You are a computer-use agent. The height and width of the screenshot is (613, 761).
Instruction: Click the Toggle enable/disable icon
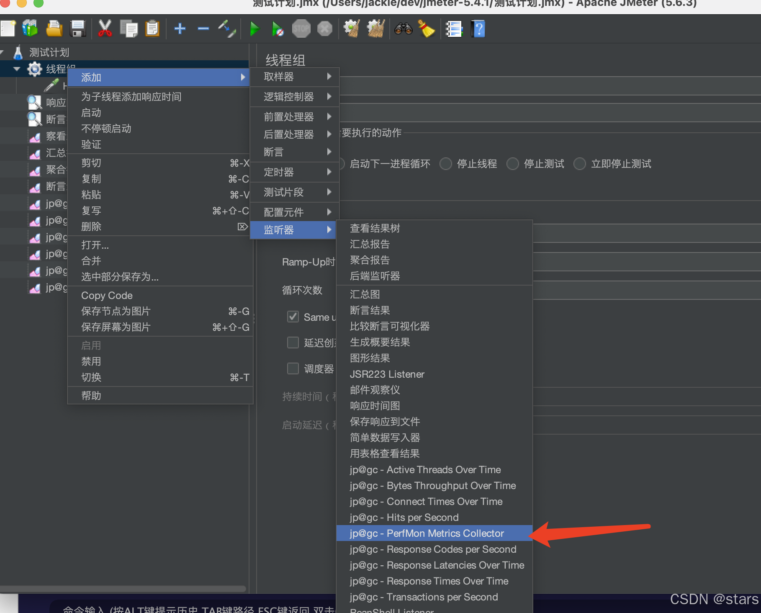(226, 28)
